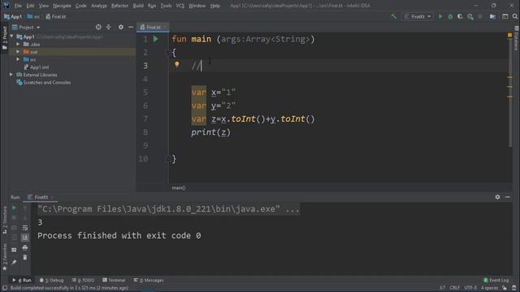
Task: Click the fold end marker on line 10
Action: tap(168, 159)
